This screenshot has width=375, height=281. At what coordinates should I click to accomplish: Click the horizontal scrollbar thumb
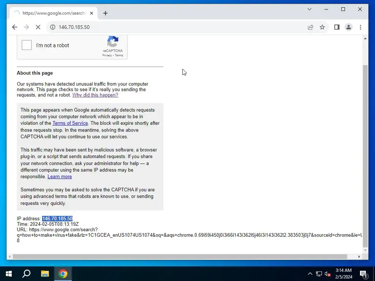[x=180, y=256]
